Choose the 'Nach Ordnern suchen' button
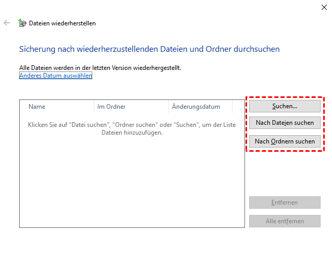This screenshot has height=260, width=332. point(284,141)
